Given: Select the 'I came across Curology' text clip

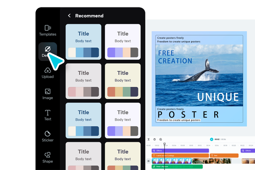Looking at the screenshot, I should [180, 155].
